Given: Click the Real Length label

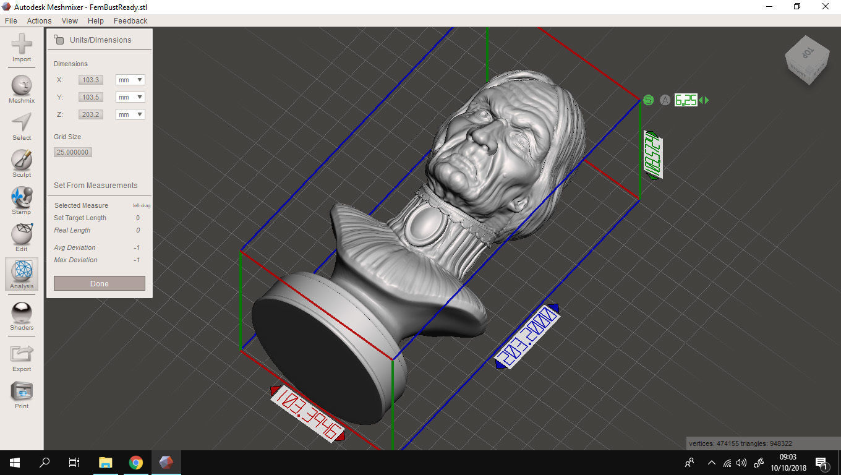Looking at the screenshot, I should coord(72,230).
